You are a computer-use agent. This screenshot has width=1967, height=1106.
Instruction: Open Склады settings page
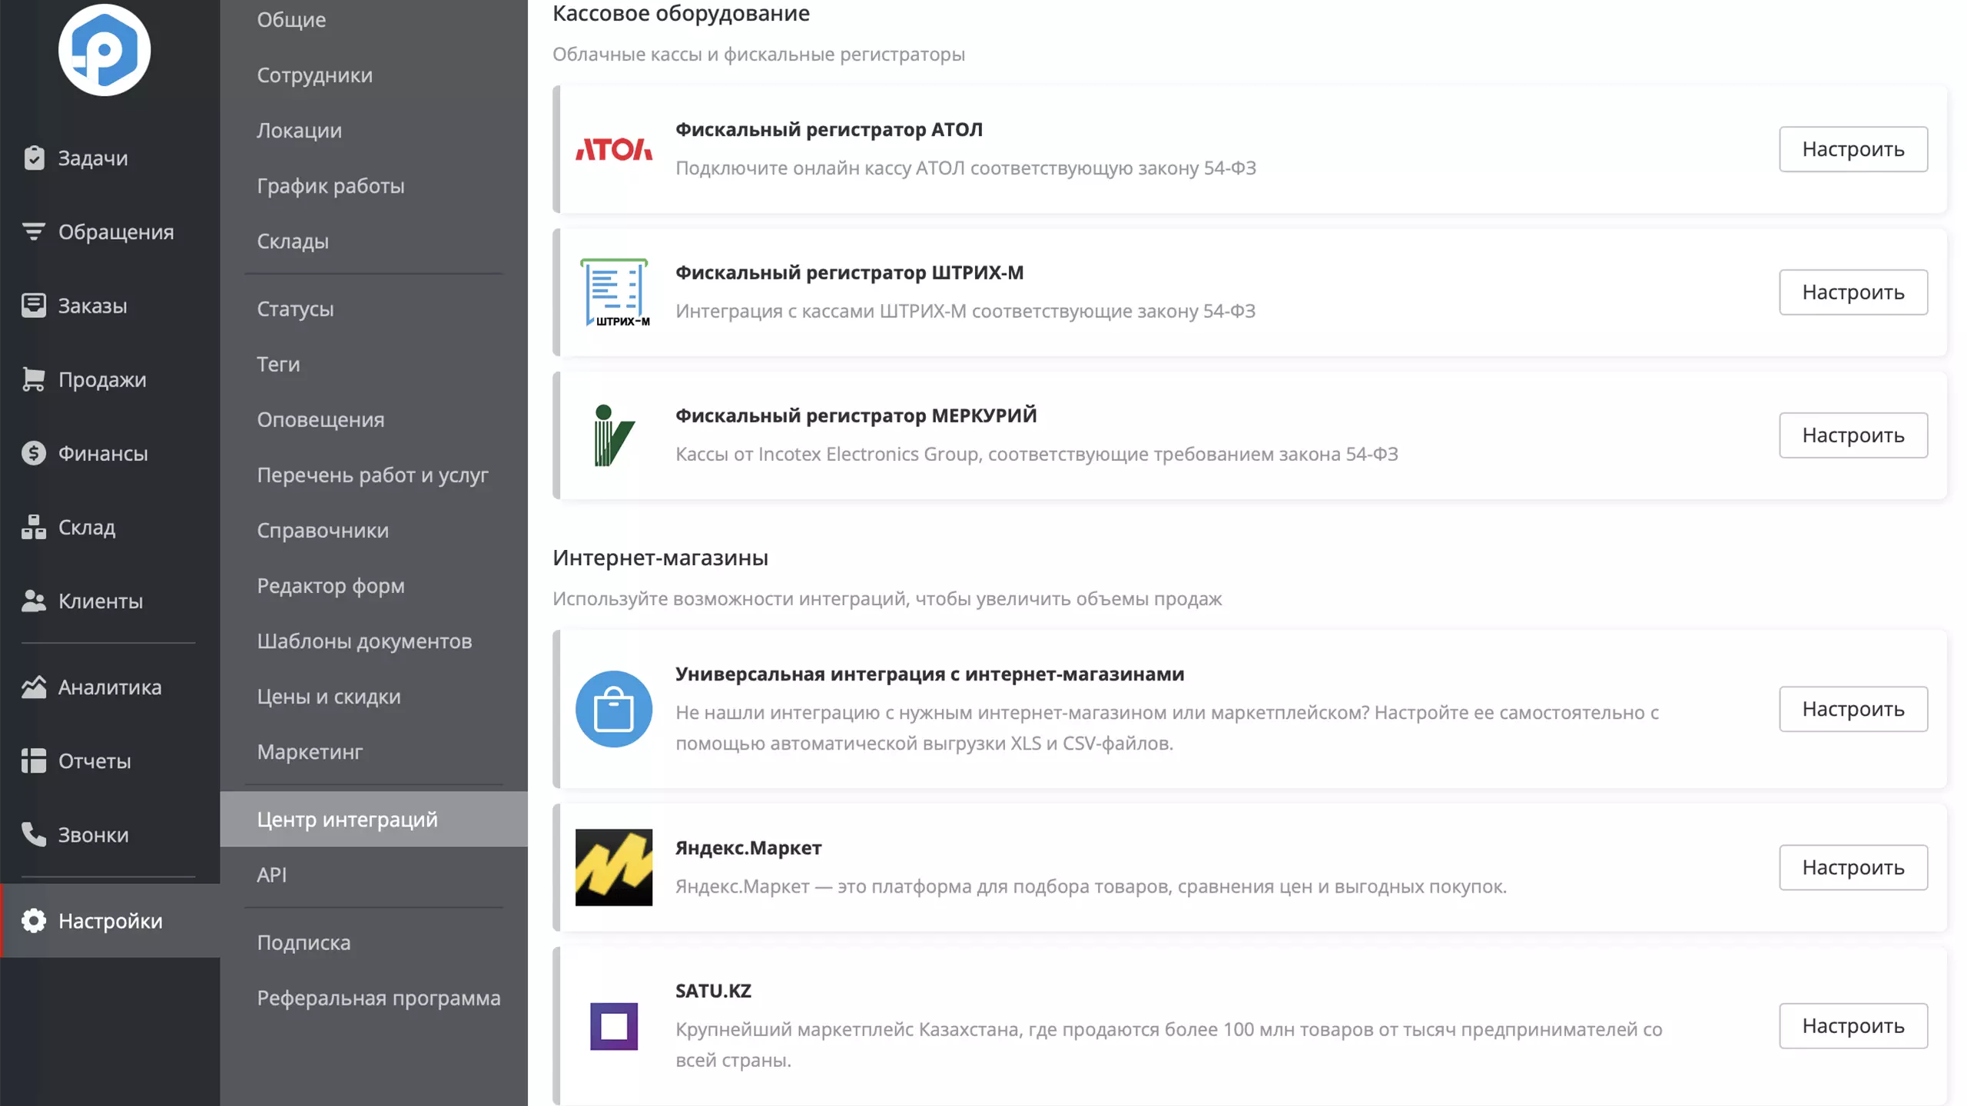tap(373, 241)
